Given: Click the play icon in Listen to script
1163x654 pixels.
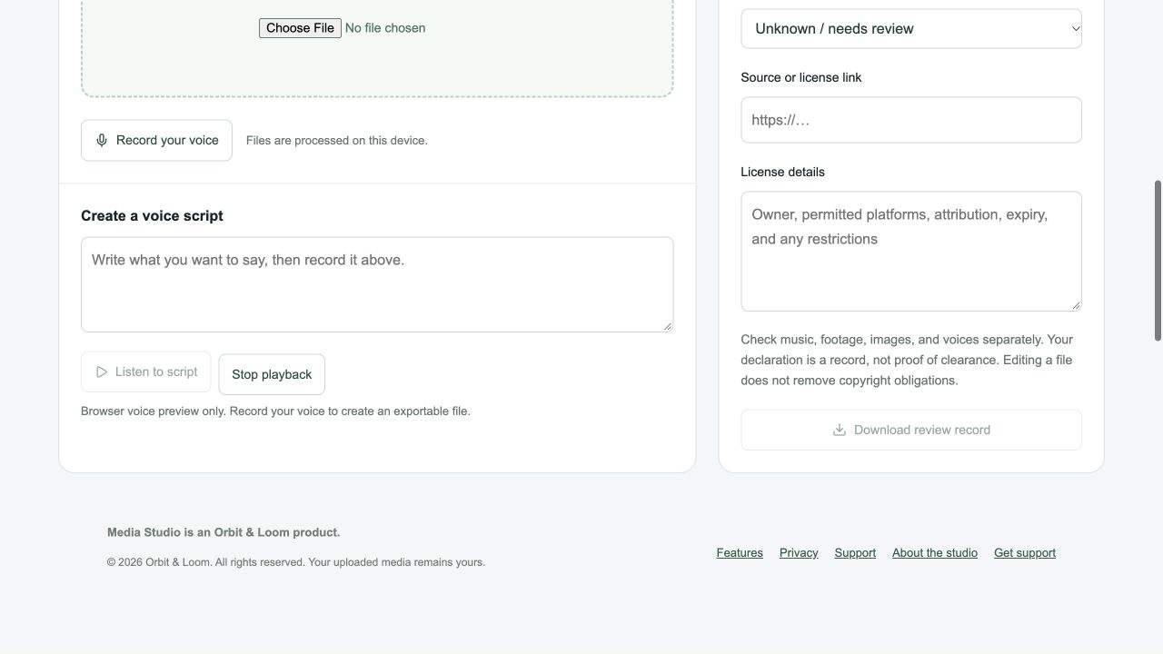Looking at the screenshot, I should pos(102,372).
